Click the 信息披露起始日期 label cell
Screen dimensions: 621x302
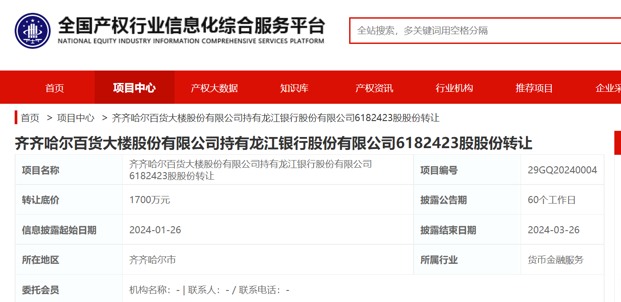tap(69, 230)
